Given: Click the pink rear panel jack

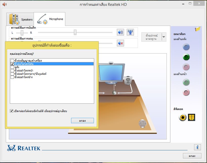Looking at the screenshot, I should tap(186, 67).
